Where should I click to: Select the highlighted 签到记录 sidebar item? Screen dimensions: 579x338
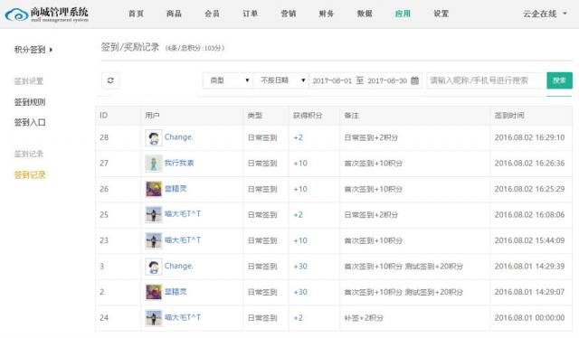pos(30,175)
